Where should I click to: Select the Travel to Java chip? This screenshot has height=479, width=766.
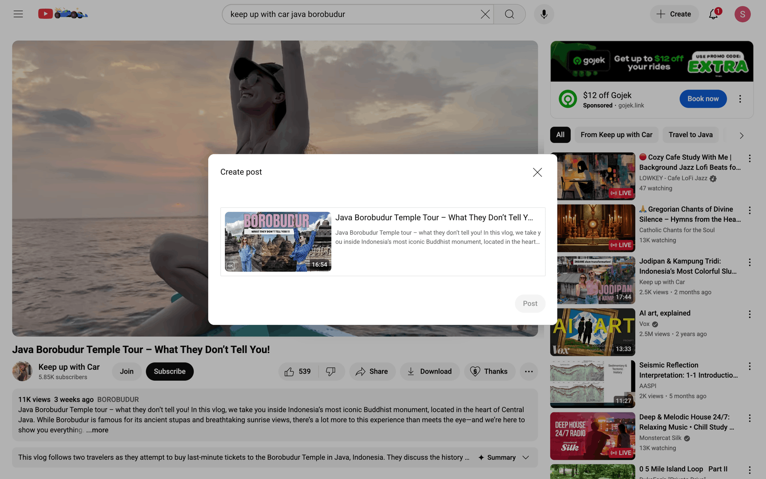pyautogui.click(x=691, y=135)
